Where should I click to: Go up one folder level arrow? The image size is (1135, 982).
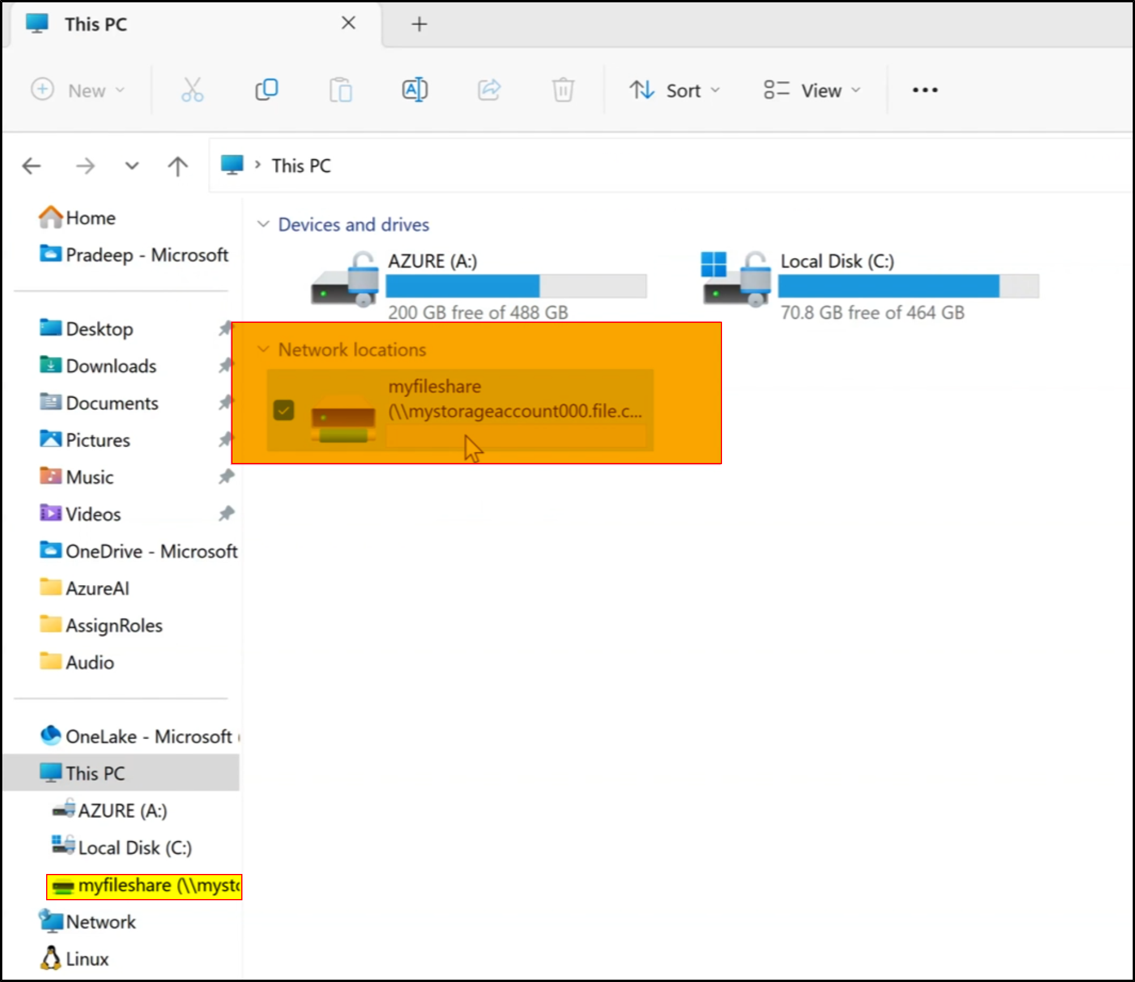pos(178,166)
